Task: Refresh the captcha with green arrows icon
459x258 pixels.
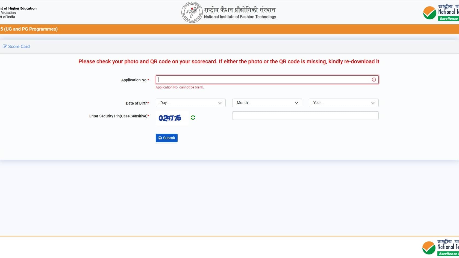Action: point(193,117)
